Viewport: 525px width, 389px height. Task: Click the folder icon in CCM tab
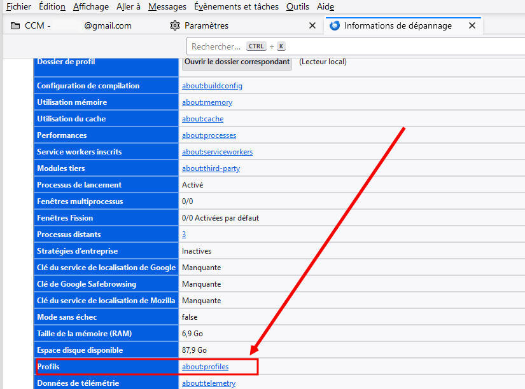[x=15, y=26]
